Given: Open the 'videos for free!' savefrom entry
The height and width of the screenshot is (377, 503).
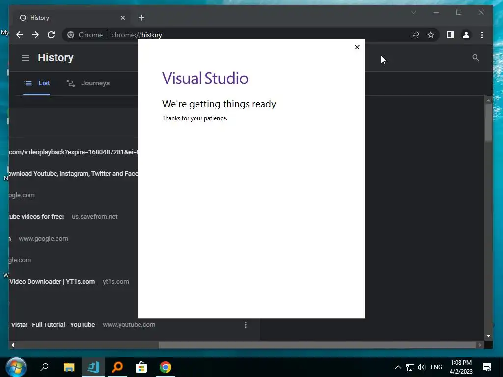Looking at the screenshot, I should point(36,216).
